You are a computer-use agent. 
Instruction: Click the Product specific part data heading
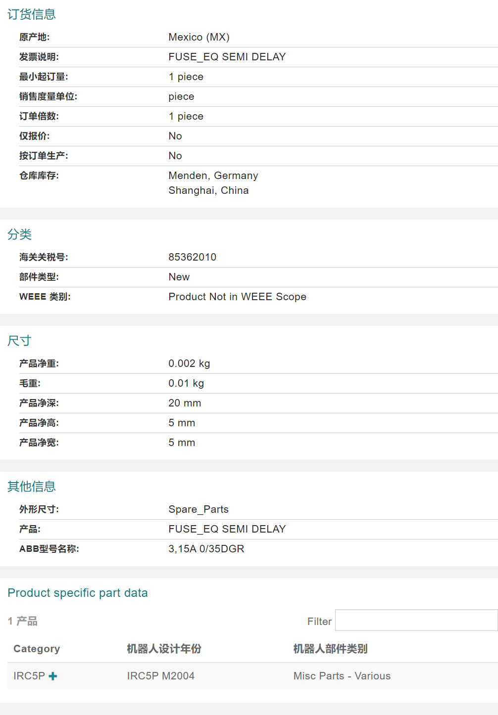[x=78, y=593]
